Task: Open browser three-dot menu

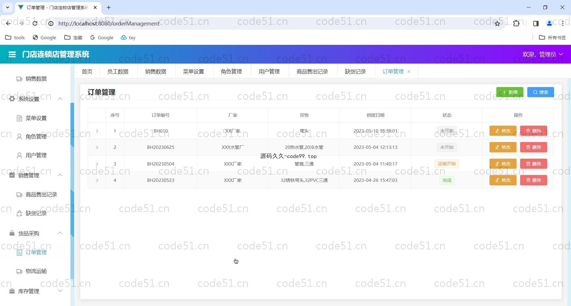Action: 563,23
